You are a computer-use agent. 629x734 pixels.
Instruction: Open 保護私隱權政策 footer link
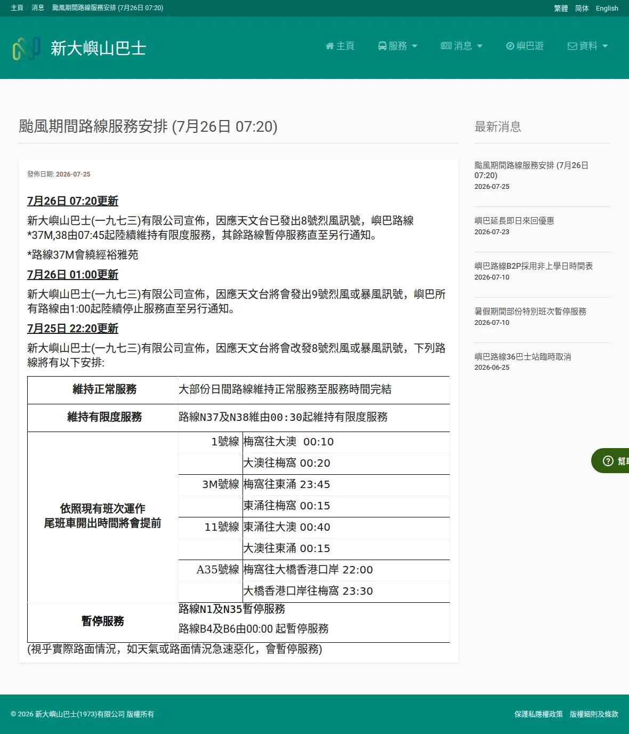(x=538, y=714)
